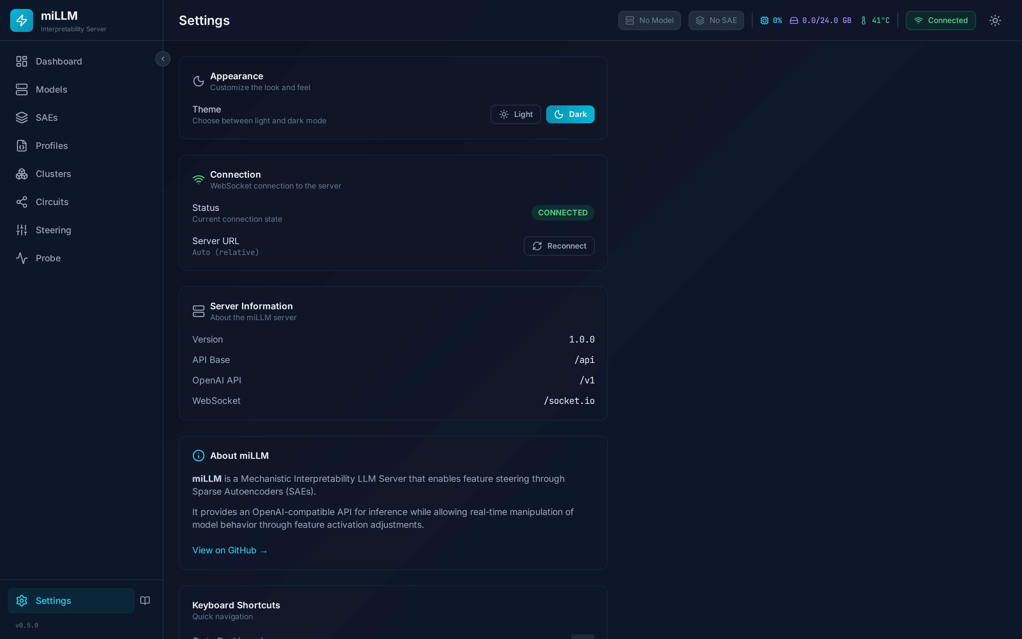Click the Probe activity wave icon
Image resolution: width=1022 pixels, height=639 pixels.
tap(21, 258)
